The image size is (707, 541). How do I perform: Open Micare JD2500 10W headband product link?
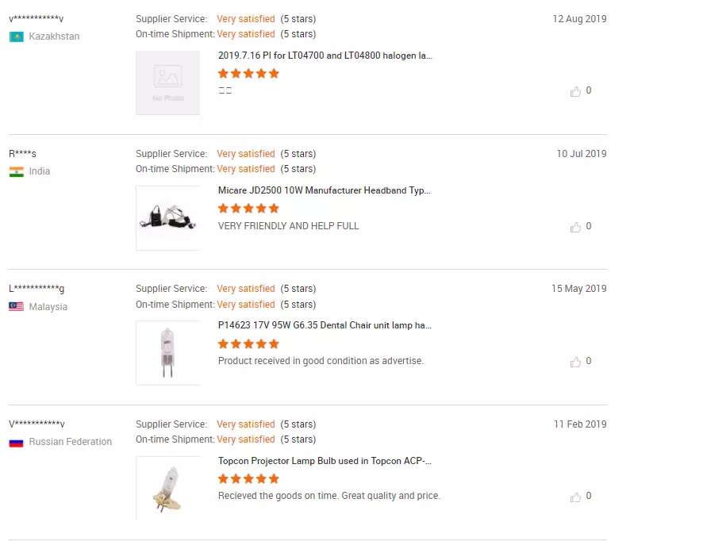tap(324, 190)
